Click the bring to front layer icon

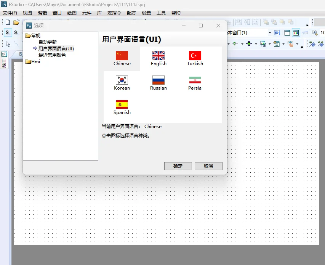coord(266,22)
